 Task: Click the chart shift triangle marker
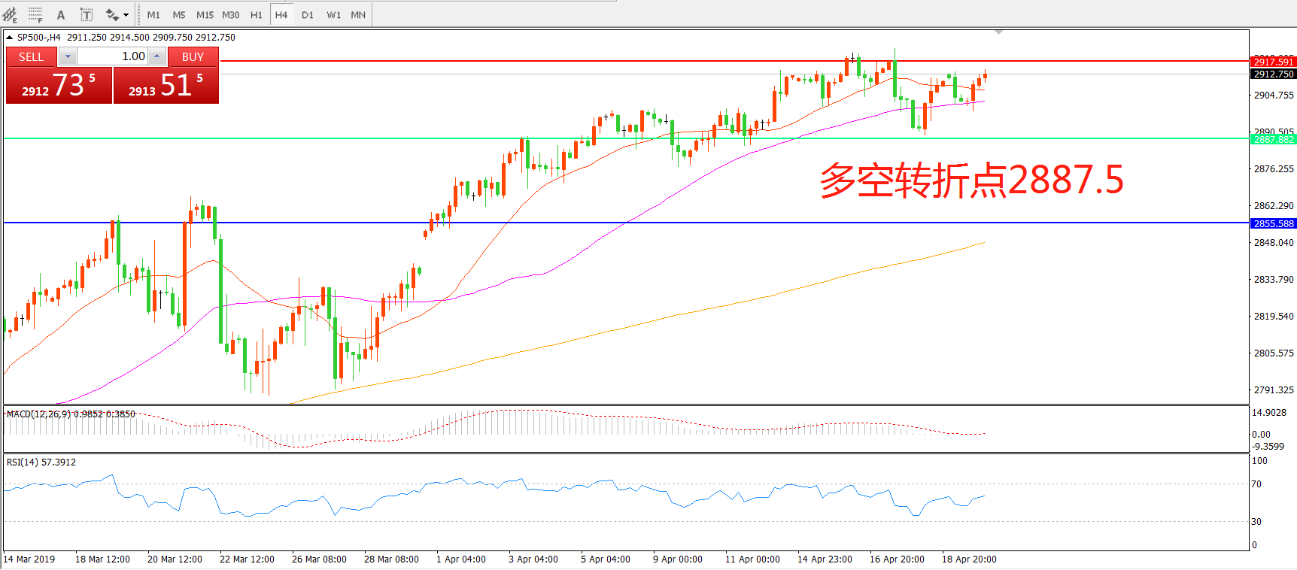pyautogui.click(x=998, y=32)
